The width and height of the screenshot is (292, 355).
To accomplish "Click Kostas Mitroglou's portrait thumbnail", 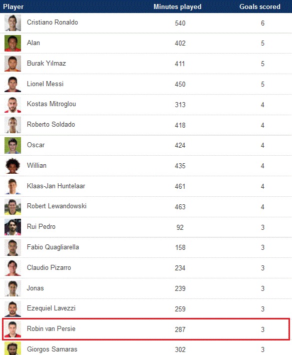I will (12, 105).
